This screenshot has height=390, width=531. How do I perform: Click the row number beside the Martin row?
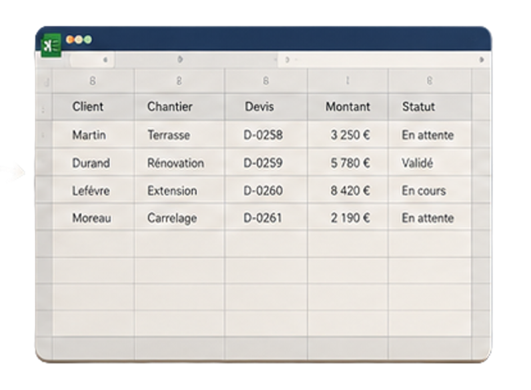tap(43, 135)
